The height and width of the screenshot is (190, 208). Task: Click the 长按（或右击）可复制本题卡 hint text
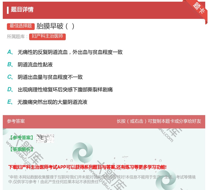(x=159, y=121)
